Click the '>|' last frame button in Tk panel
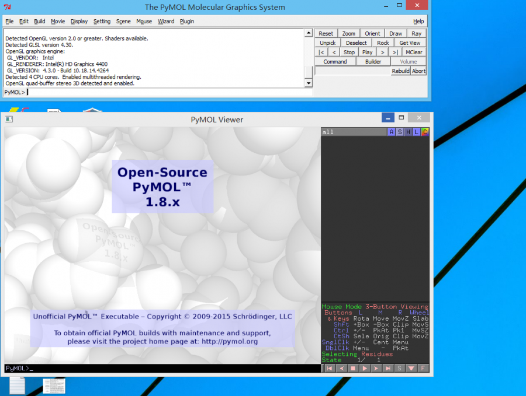Image resolution: width=526 pixels, height=396 pixels. pos(395,52)
